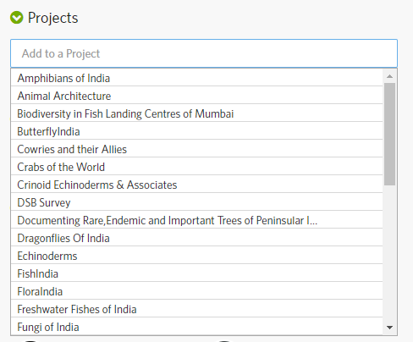
Task: Collapse the Projects section via green chevron
Action: point(17,18)
